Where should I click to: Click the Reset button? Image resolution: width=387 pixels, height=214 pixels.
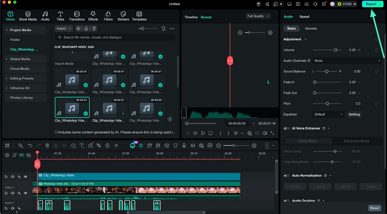(x=375, y=208)
